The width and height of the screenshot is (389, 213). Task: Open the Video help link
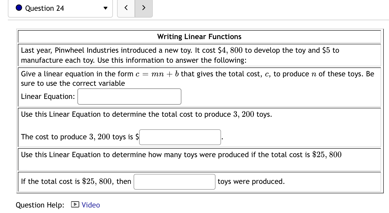click(91, 205)
